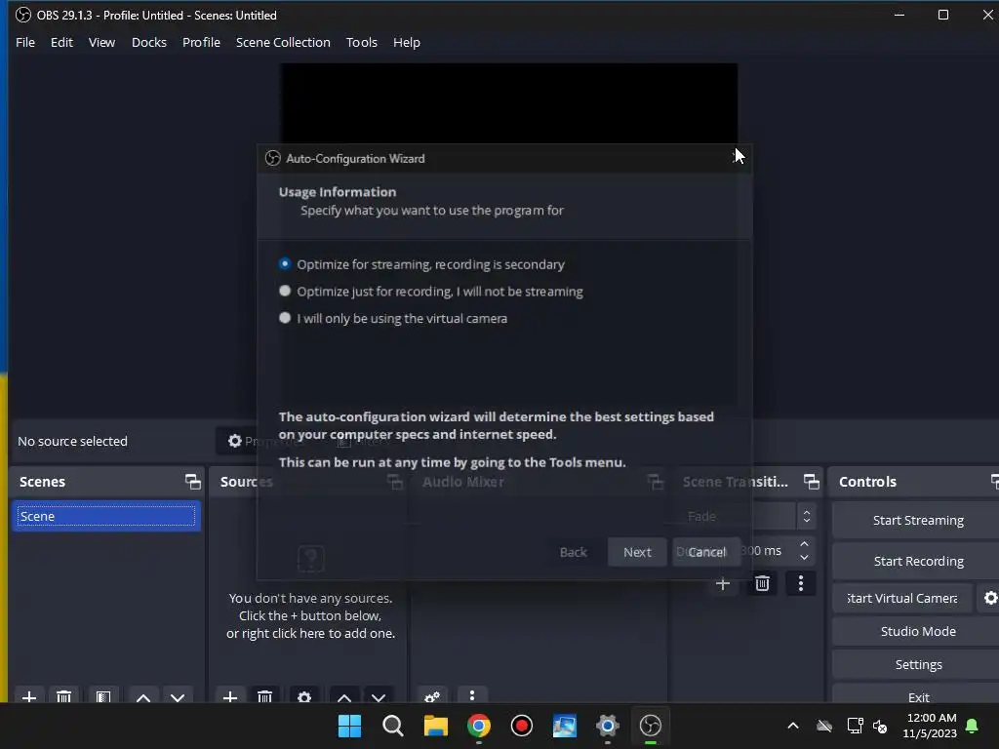Viewport: 999px width, 749px height.
Task: Remove scene transition with trash icon
Action: pyautogui.click(x=762, y=583)
